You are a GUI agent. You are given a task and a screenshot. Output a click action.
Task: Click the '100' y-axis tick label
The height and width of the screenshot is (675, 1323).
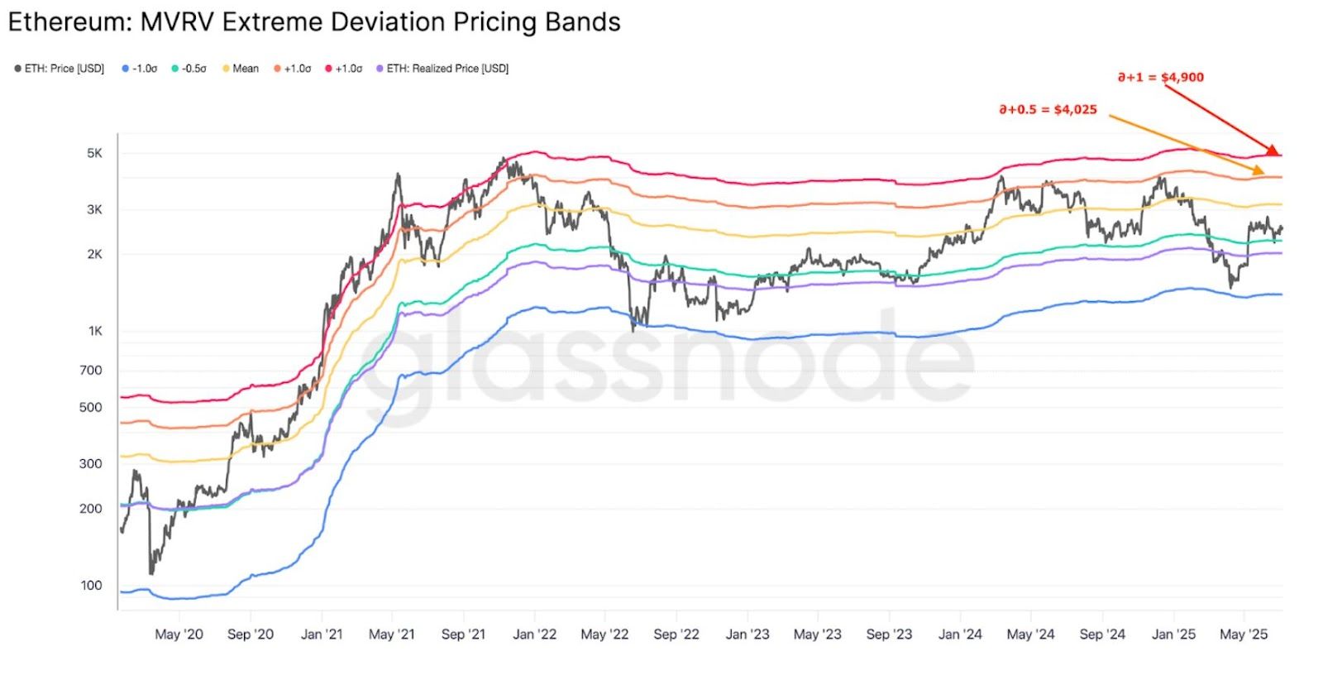pyautogui.click(x=91, y=586)
